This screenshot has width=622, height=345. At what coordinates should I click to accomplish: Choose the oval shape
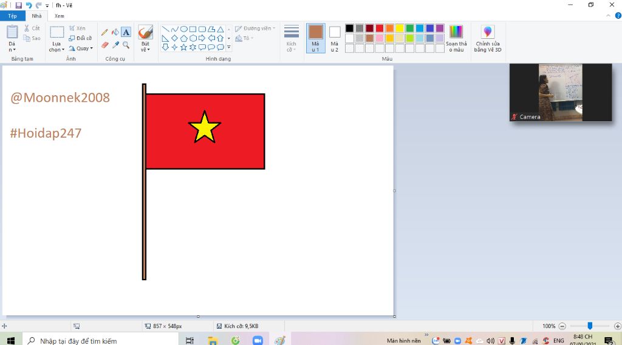pyautogui.click(x=183, y=29)
